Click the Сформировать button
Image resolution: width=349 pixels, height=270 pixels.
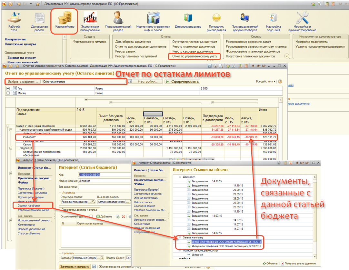(x=182, y=82)
